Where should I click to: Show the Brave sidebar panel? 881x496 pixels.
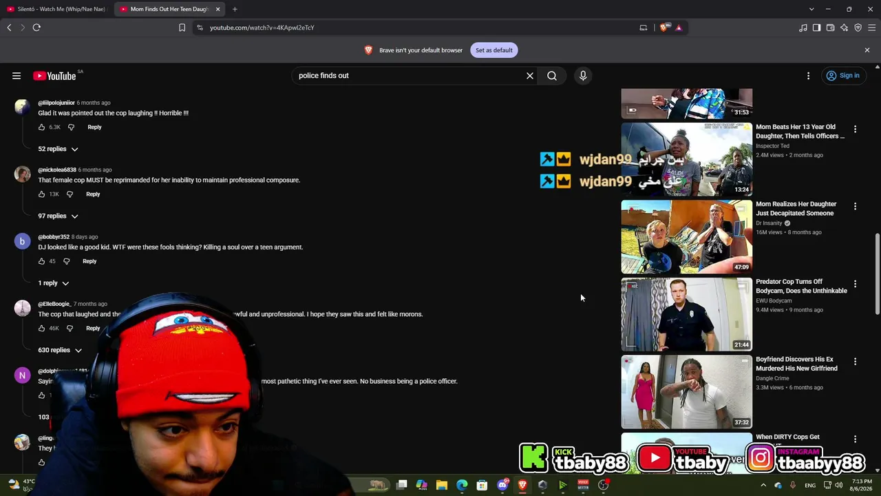(817, 28)
